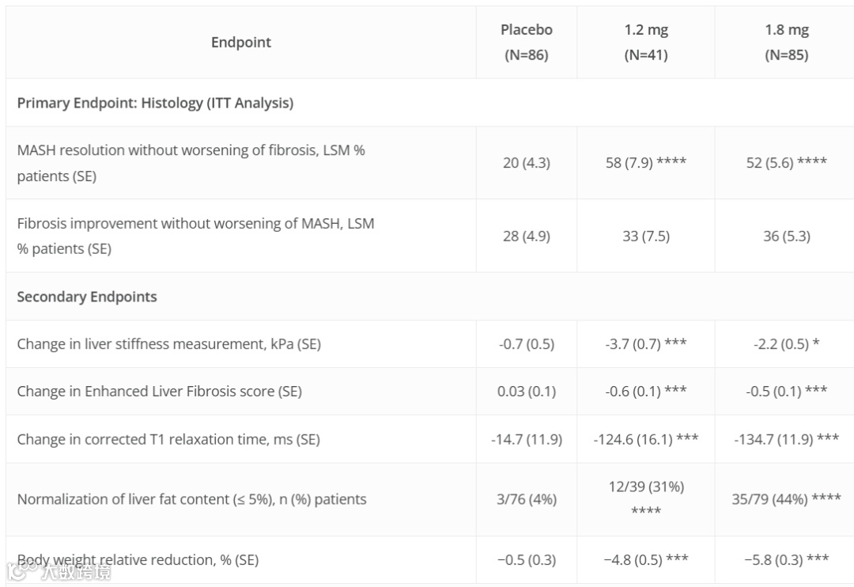
Task: Click the liver stiffness measurement row label
Action: [168, 344]
